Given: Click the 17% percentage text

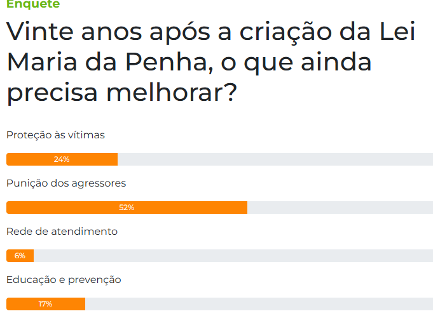Looking at the screenshot, I should coord(45,304).
